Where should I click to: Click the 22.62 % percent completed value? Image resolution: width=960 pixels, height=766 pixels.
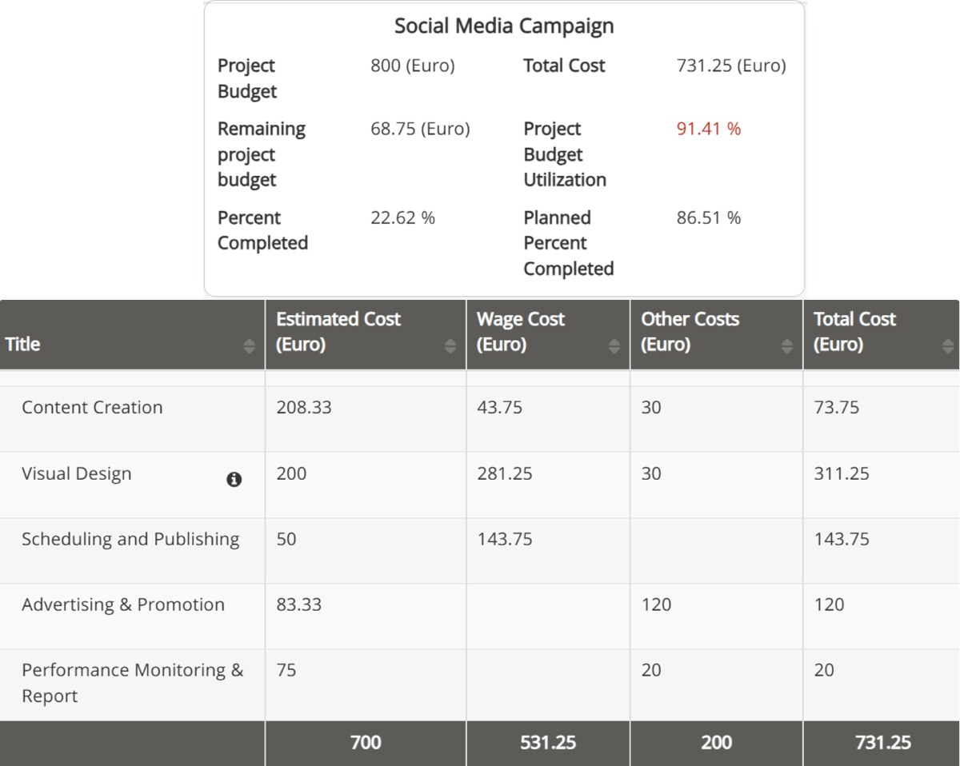402,217
